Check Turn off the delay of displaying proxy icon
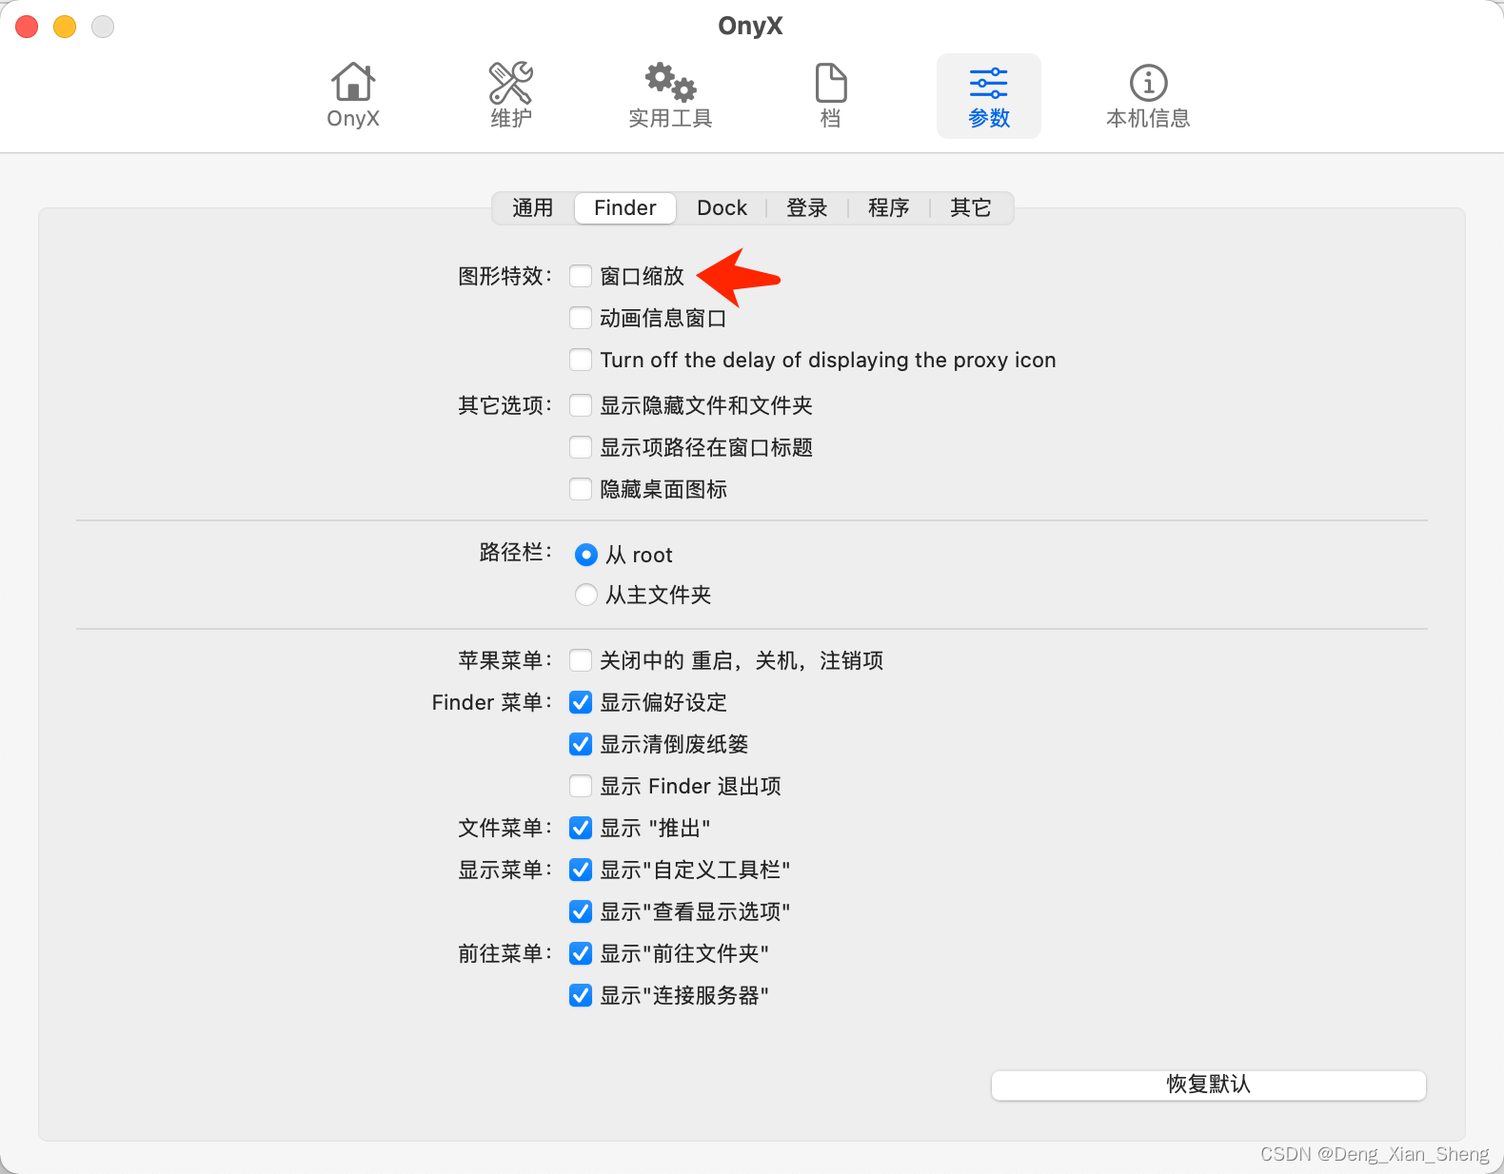The height and width of the screenshot is (1174, 1504). pyautogui.click(x=581, y=360)
